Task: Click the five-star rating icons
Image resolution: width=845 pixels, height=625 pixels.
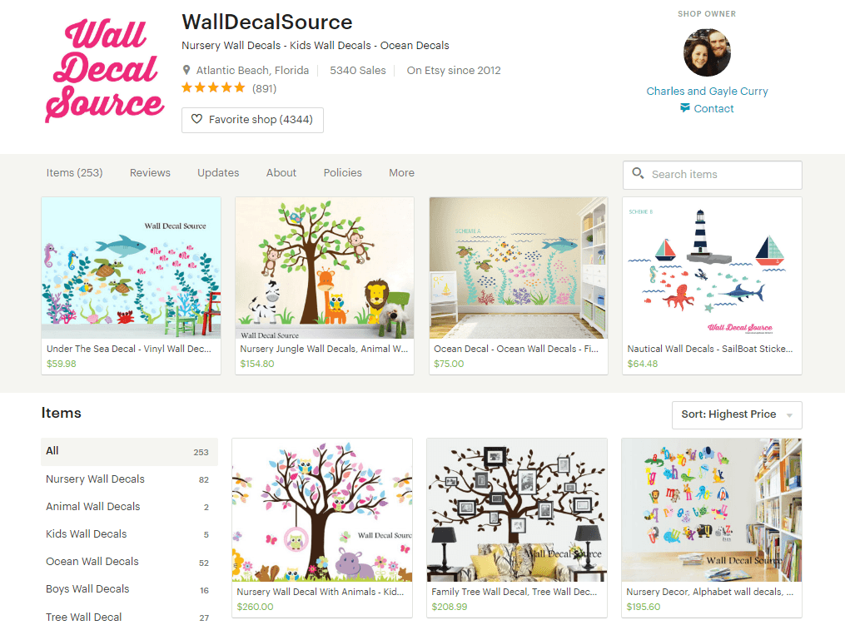Action: pyautogui.click(x=213, y=88)
